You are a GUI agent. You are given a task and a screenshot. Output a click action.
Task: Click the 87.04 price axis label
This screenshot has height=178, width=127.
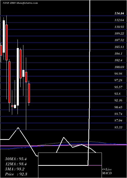coord(118,121)
